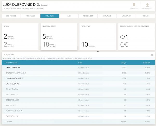Click TANOVIĆ AZRA row

point(79,89)
